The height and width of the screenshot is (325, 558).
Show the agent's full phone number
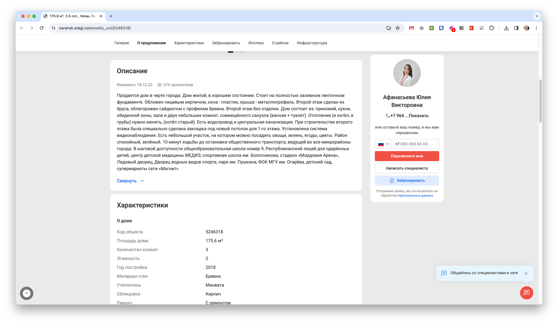pos(419,116)
